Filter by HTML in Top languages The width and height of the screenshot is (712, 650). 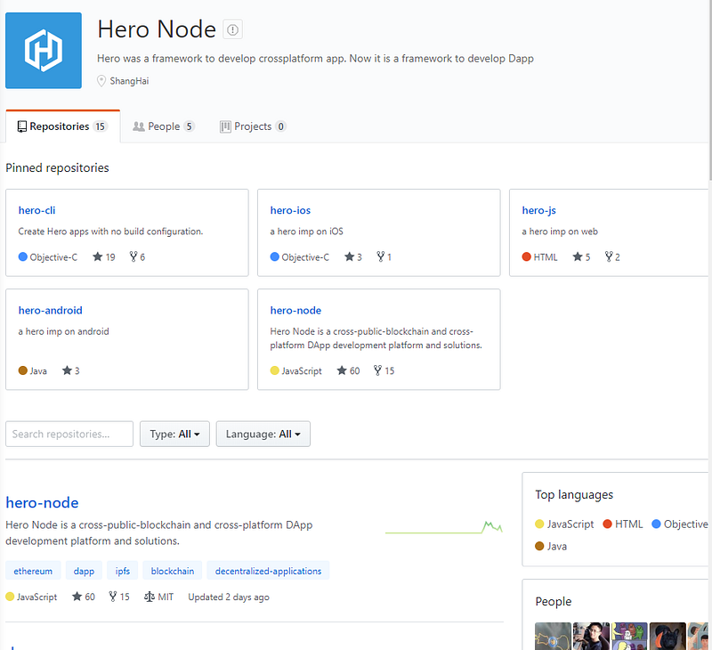tap(623, 524)
